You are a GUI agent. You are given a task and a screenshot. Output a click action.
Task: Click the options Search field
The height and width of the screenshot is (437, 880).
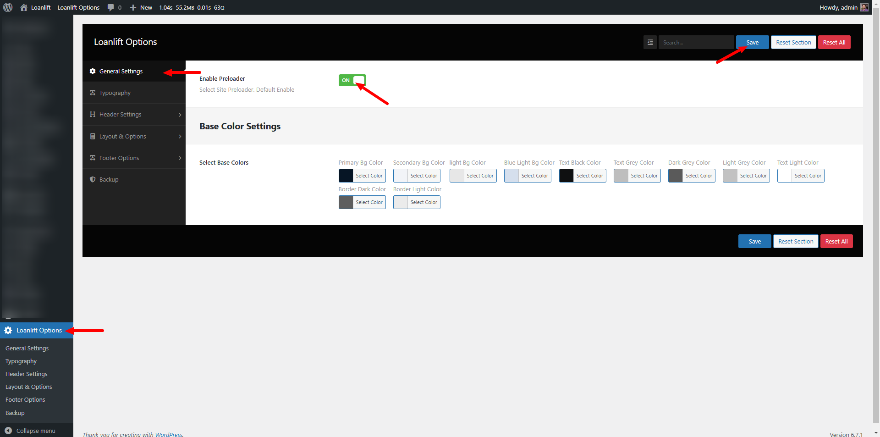pos(696,42)
